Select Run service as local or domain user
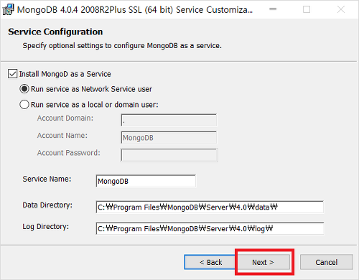 click(x=24, y=105)
